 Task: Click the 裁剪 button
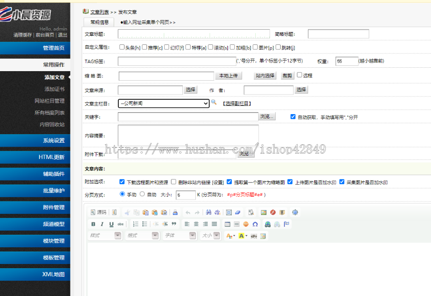(x=287, y=75)
